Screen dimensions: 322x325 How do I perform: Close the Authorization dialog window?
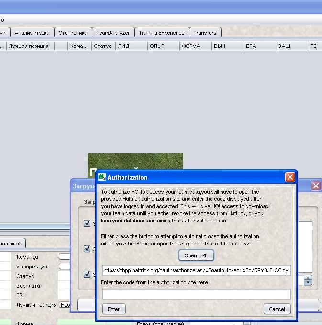(x=290, y=177)
